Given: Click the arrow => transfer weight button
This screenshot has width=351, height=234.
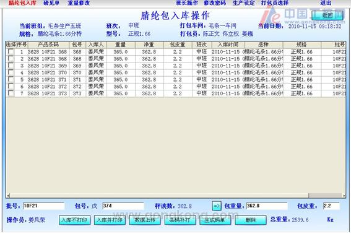Looking at the screenshot, I should (217, 206).
